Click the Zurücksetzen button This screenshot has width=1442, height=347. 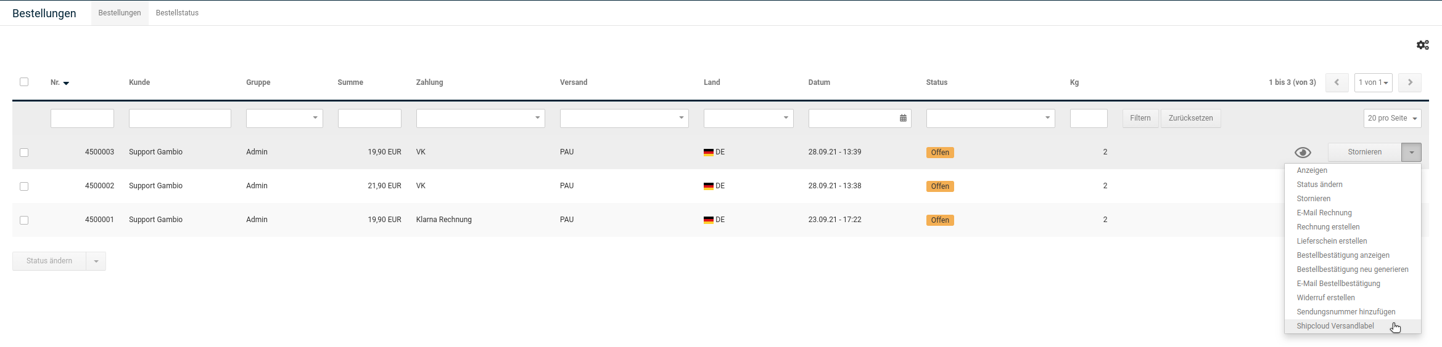1190,118
